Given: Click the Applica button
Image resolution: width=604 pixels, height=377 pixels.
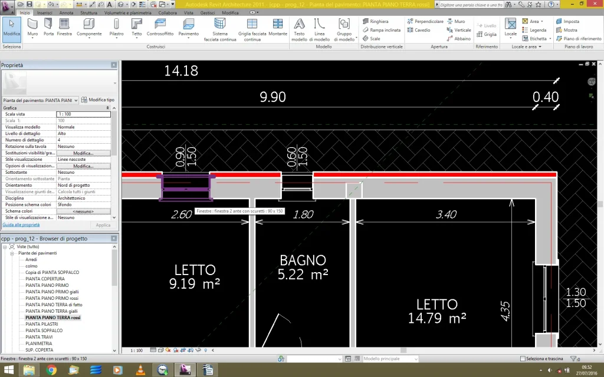Looking at the screenshot, I should pyautogui.click(x=103, y=225).
